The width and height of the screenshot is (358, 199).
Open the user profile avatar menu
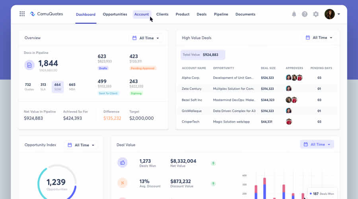pyautogui.click(x=330, y=14)
